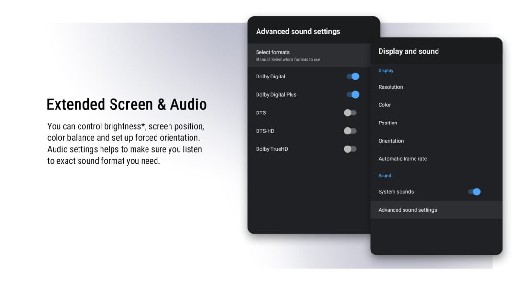The width and height of the screenshot is (517, 291).
Task: Toggle off Dolby Digital
Action: [x=352, y=76]
